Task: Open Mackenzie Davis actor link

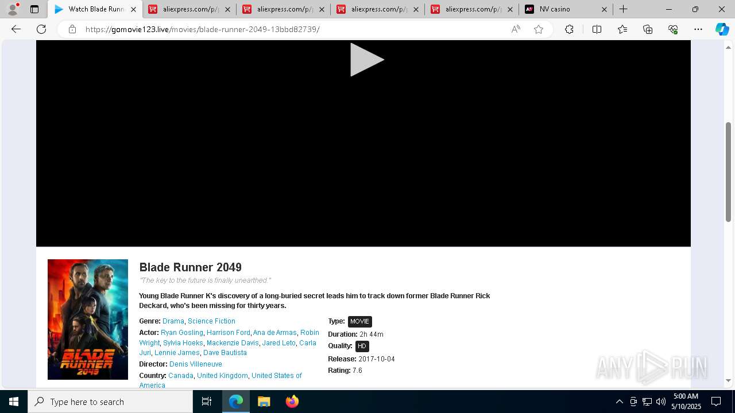Action: 233,343
